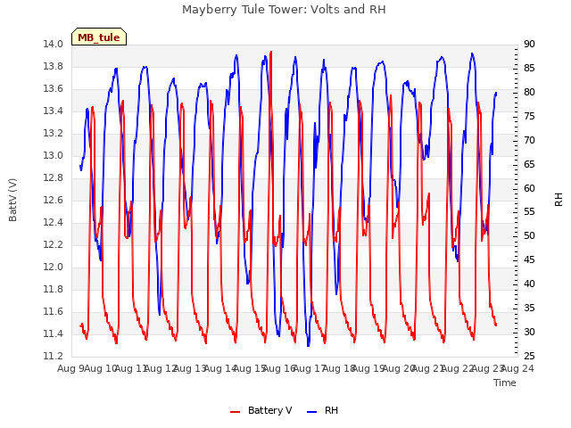Viewport: 571px width, 428px height.
Task: Click the Time axis label
Action: [505, 383]
